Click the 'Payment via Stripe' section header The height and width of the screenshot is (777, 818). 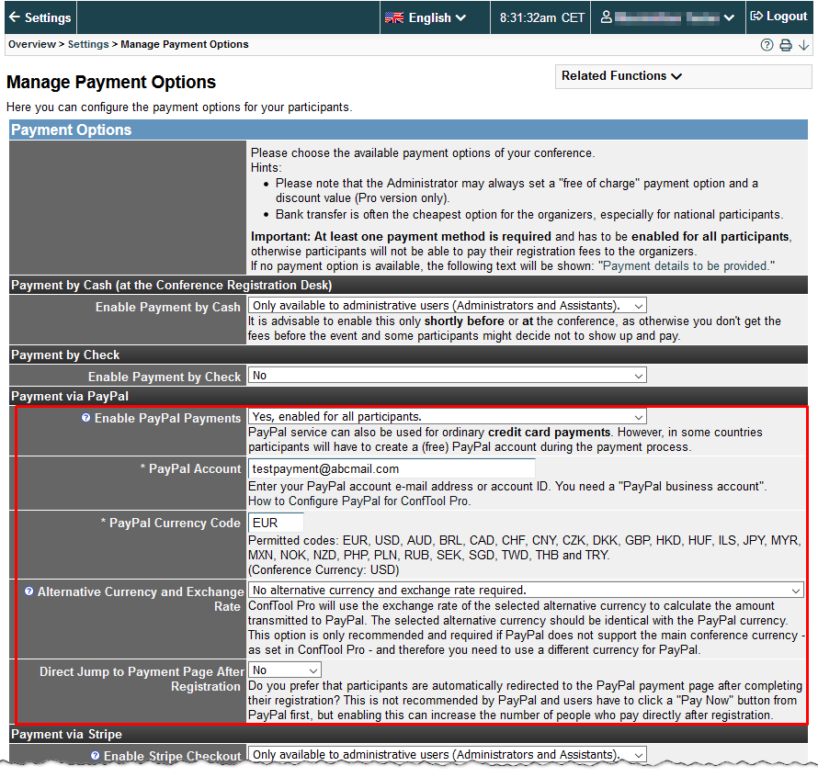[x=408, y=734]
